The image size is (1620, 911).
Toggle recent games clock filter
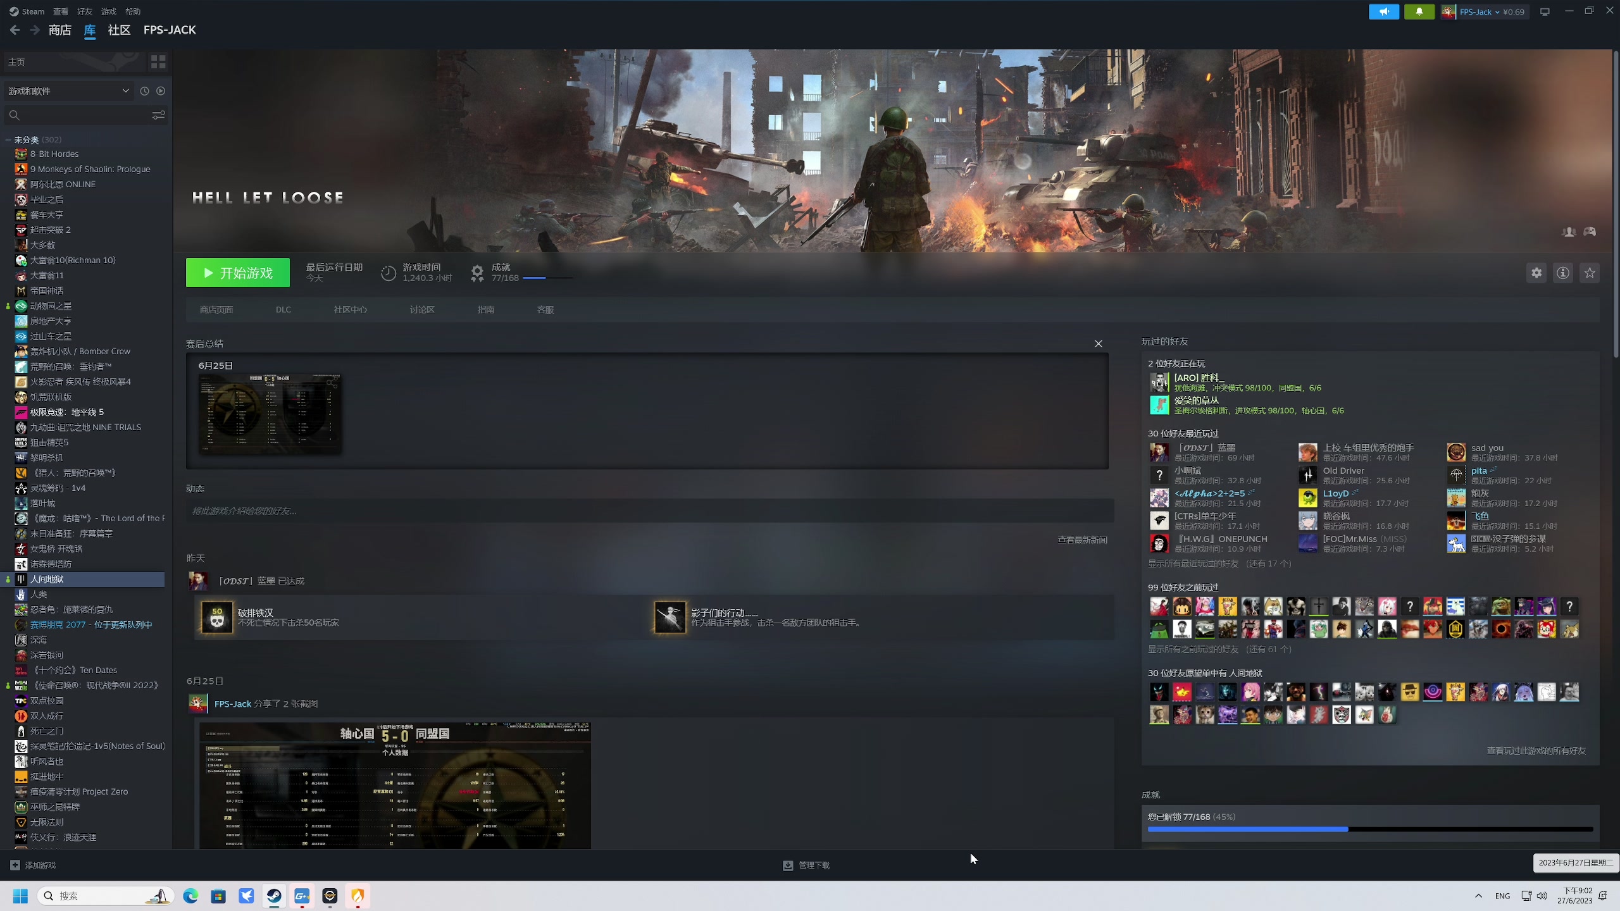144,91
